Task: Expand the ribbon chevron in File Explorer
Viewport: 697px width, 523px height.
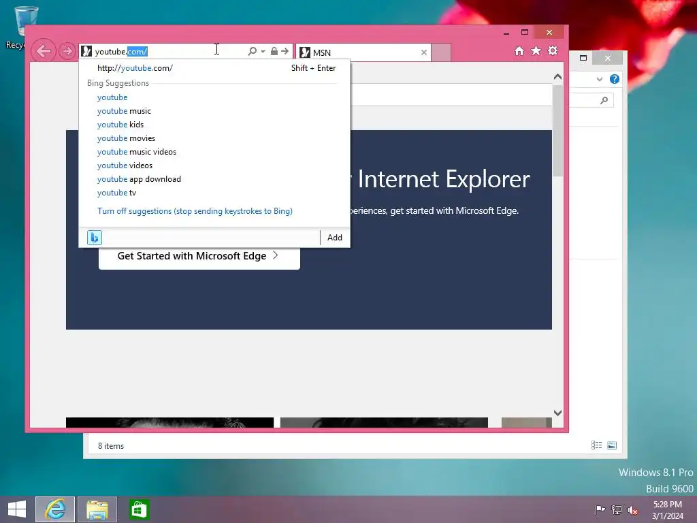Action: [599, 80]
